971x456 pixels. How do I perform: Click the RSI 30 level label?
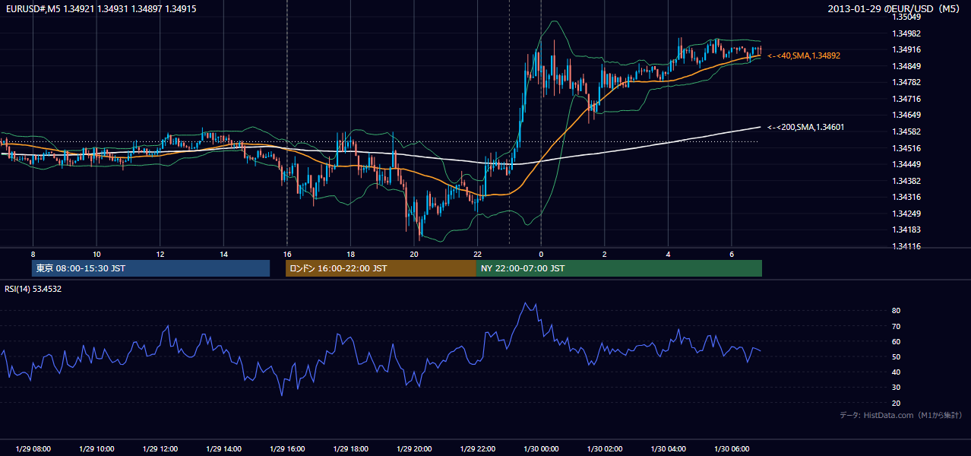(896, 387)
